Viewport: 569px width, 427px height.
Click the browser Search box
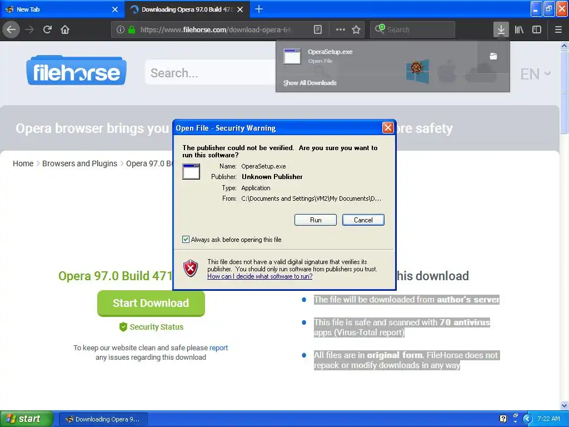click(413, 29)
